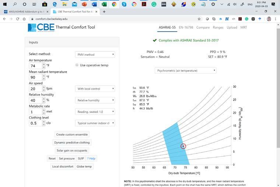The height and width of the screenshot is (187, 280).
Task: Open the Chrome three-dot menu
Action: [x=276, y=19]
